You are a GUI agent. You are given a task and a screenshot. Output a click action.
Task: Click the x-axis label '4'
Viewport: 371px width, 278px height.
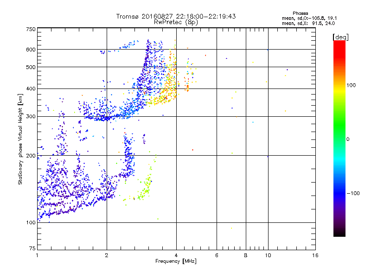click(176, 255)
